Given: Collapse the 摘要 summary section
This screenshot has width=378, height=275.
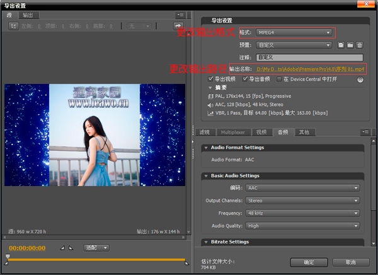Looking at the screenshot, I should pyautogui.click(x=210, y=88).
